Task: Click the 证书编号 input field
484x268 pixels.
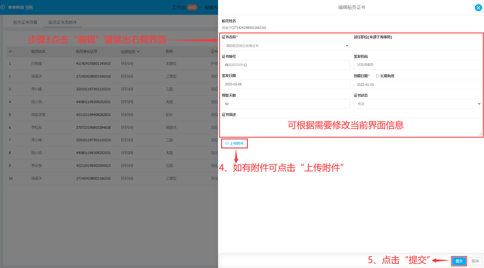Action: pyautogui.click(x=286, y=65)
